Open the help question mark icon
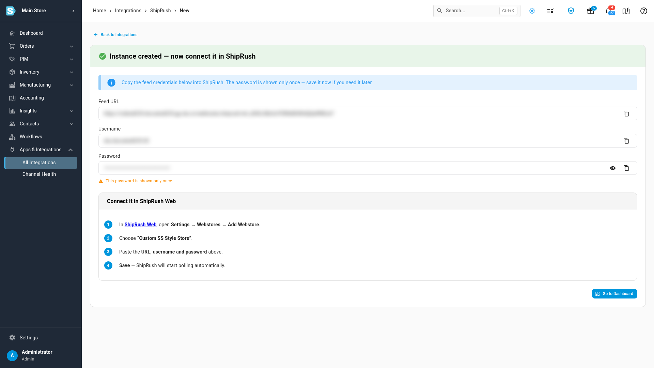 tap(643, 11)
